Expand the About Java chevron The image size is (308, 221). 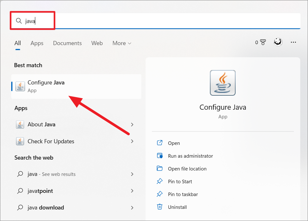[132, 124]
